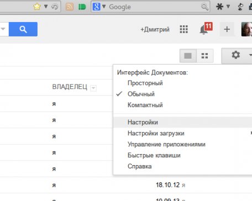
Task: Open Быстрые клавиши menu item
Action: 182,155
